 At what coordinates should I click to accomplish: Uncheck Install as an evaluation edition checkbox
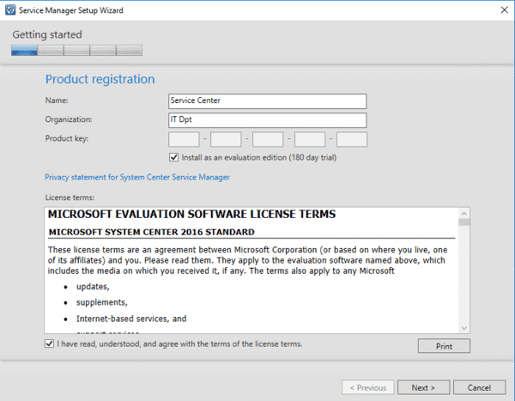click(173, 157)
